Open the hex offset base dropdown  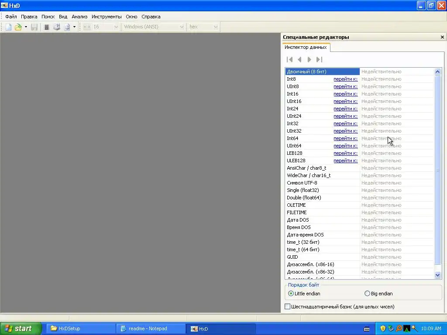203,27
